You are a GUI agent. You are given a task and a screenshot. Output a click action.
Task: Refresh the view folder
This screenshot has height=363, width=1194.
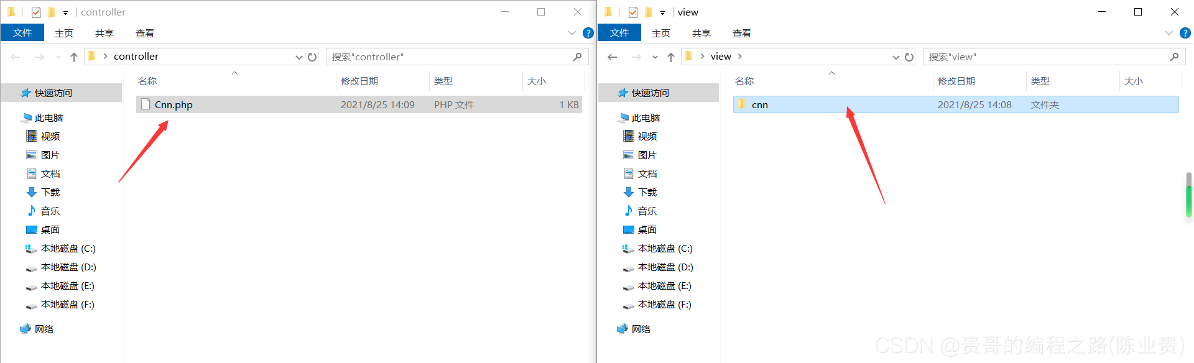point(909,57)
